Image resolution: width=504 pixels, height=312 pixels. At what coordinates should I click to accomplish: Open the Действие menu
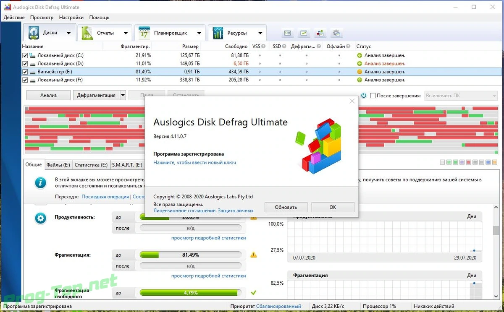pyautogui.click(x=14, y=18)
